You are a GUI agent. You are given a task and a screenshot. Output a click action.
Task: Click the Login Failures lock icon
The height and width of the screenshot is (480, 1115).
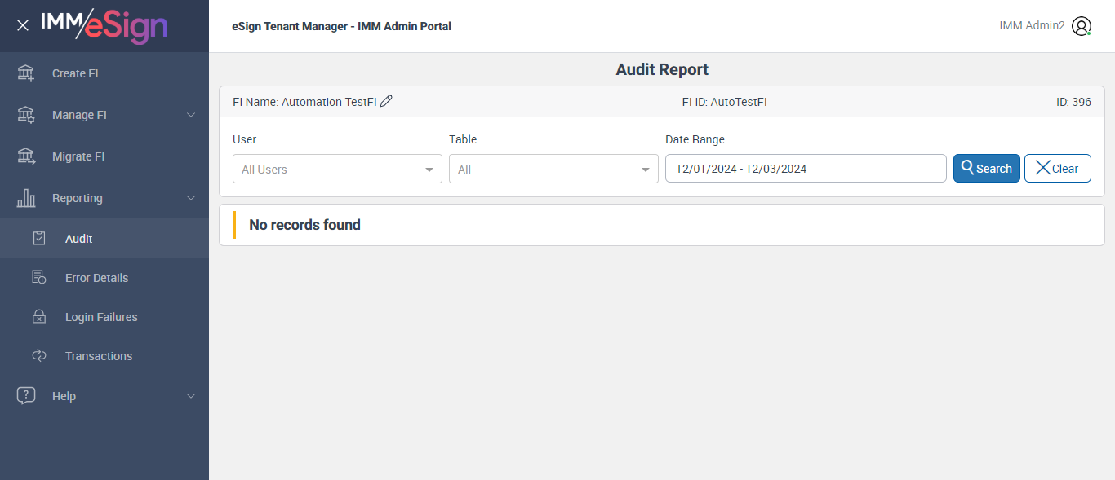tap(38, 317)
